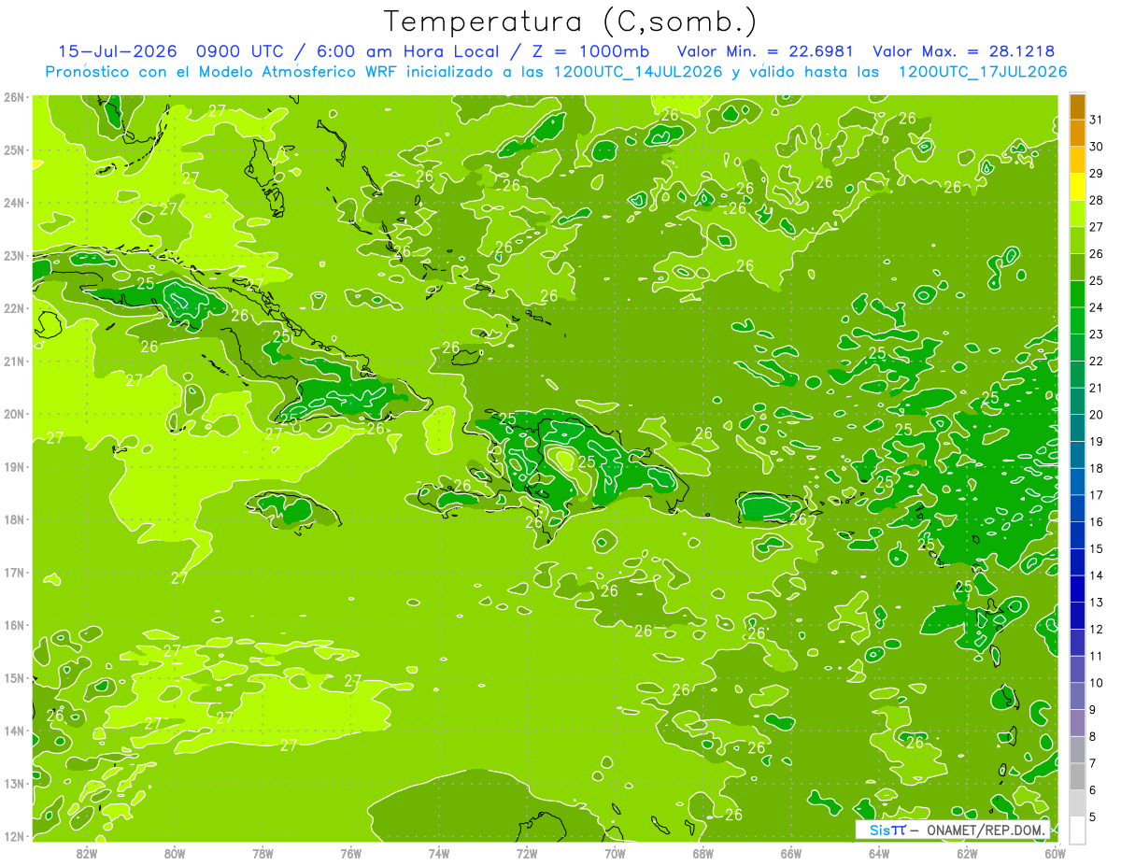Select the 60W longitude axis label
The height and width of the screenshot is (866, 1121).
[1056, 853]
